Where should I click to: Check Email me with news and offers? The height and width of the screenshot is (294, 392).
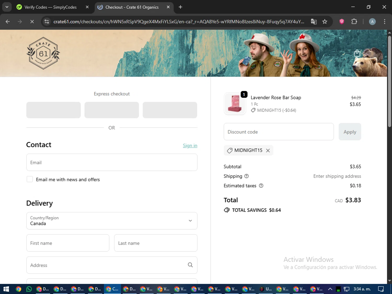[x=30, y=179]
